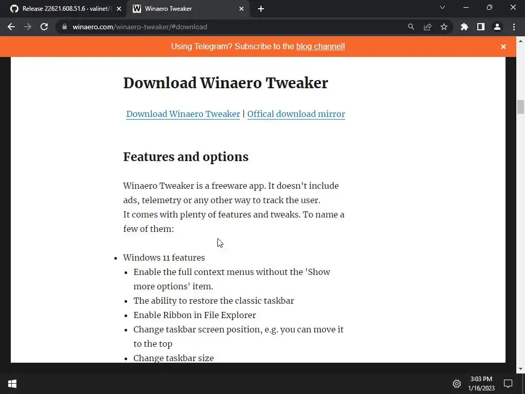Click the forward navigation arrow
525x394 pixels.
(28, 27)
